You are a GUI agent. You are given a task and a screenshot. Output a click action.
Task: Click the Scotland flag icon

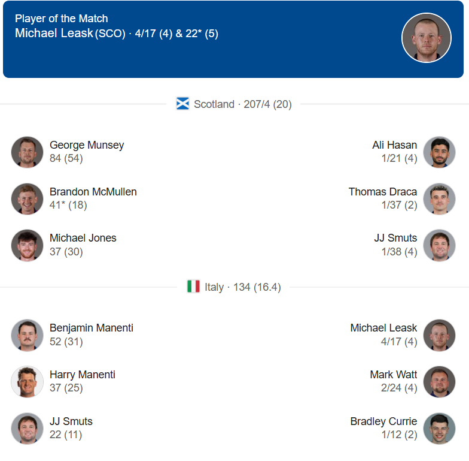point(182,104)
